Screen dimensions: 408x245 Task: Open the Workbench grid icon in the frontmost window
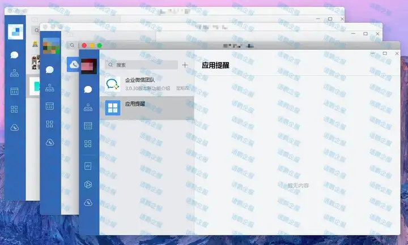(x=88, y=144)
